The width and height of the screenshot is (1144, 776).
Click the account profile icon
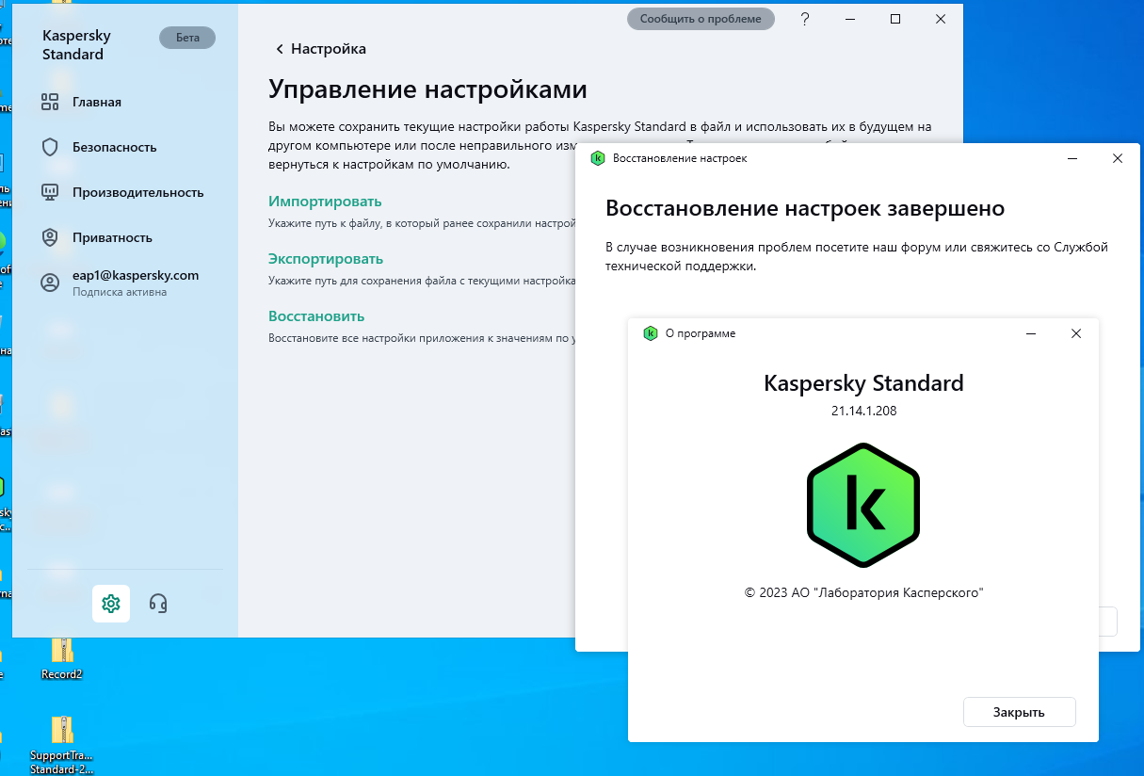50,283
